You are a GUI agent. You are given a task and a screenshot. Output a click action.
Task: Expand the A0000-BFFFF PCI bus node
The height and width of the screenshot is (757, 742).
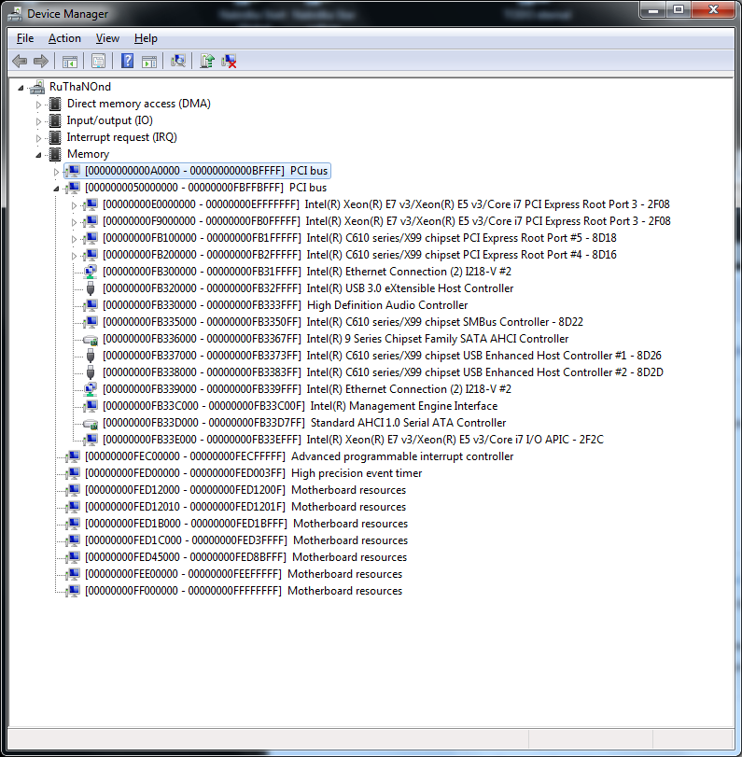(x=56, y=172)
